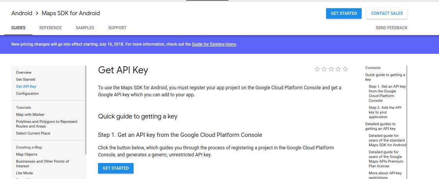Click the breadcrumb chevron after Android
This screenshot has width=439, height=179.
coord(37,13)
